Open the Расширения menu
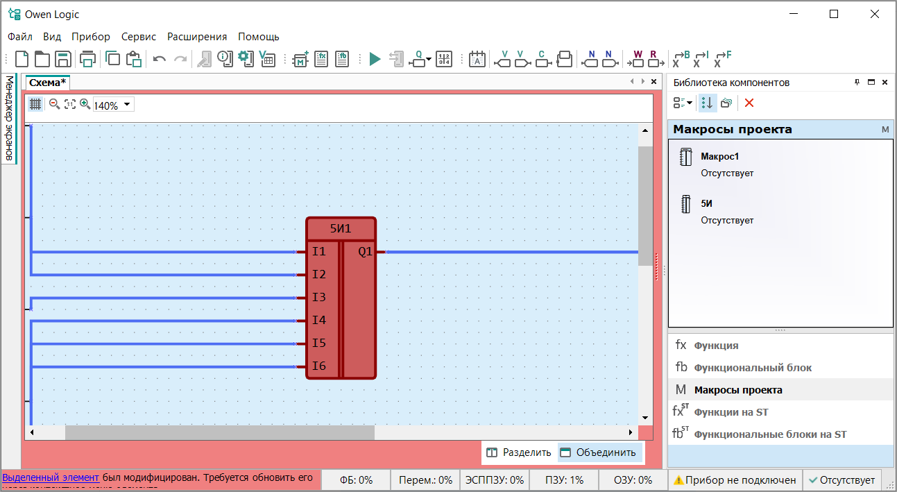The height and width of the screenshot is (492, 897). pos(197,37)
